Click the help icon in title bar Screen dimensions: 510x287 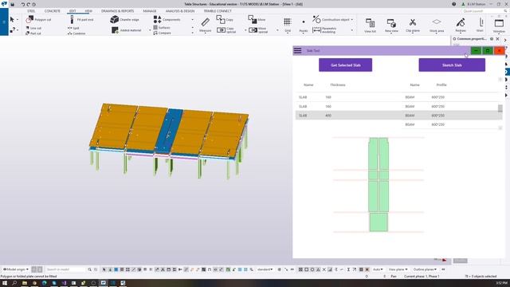[453, 4]
